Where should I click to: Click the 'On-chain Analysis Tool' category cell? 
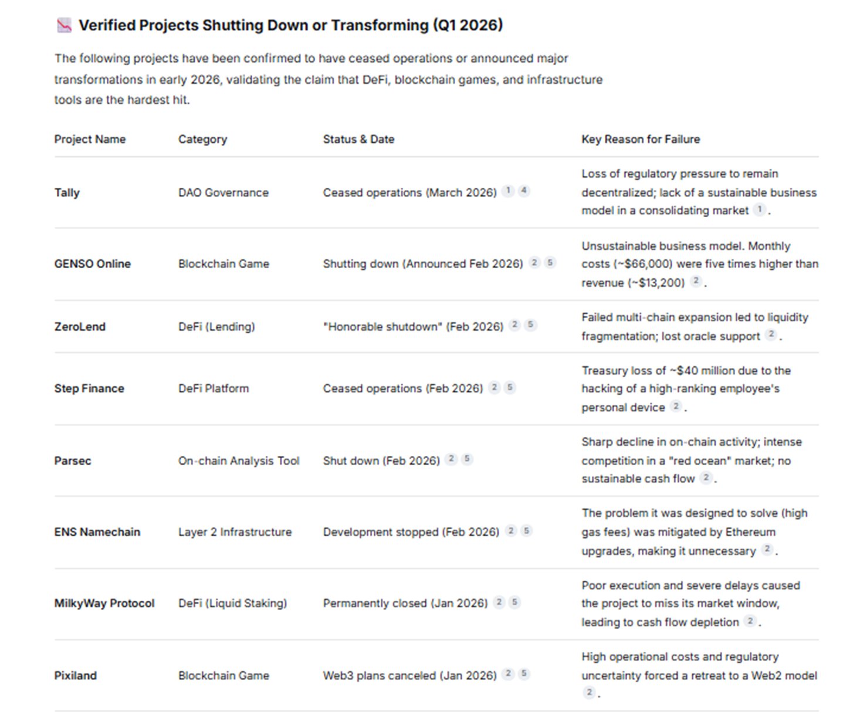click(239, 461)
